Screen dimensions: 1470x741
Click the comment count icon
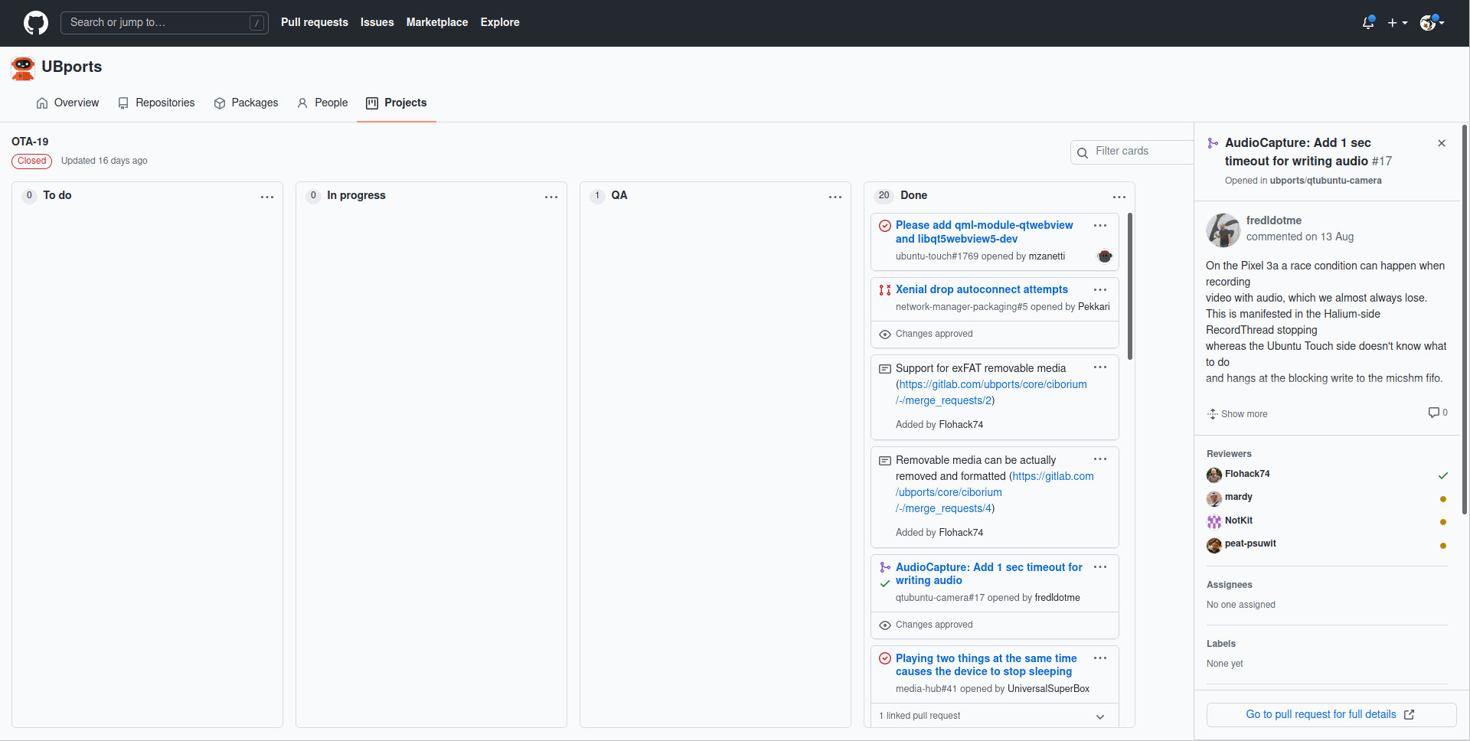(x=1434, y=413)
